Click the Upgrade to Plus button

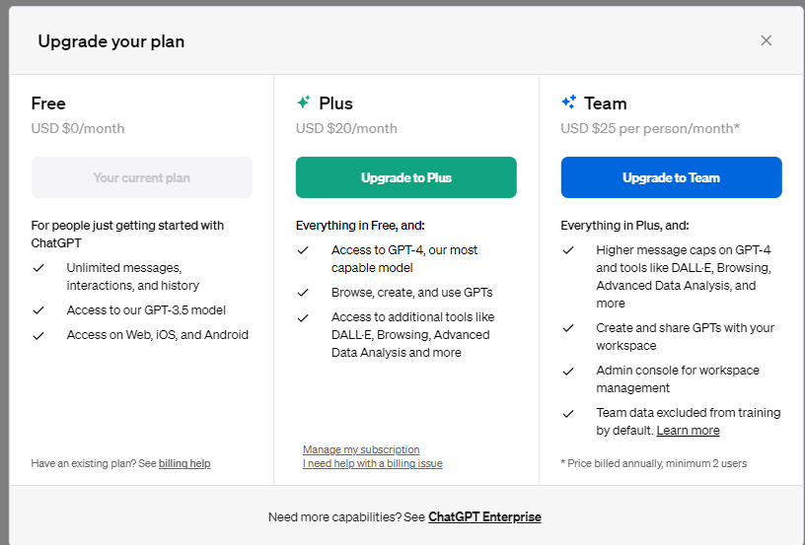pos(405,177)
